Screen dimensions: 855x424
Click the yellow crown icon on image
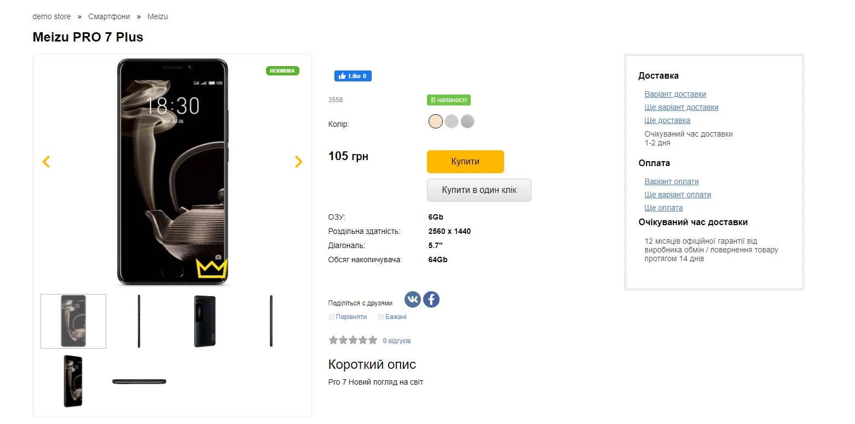(x=212, y=268)
